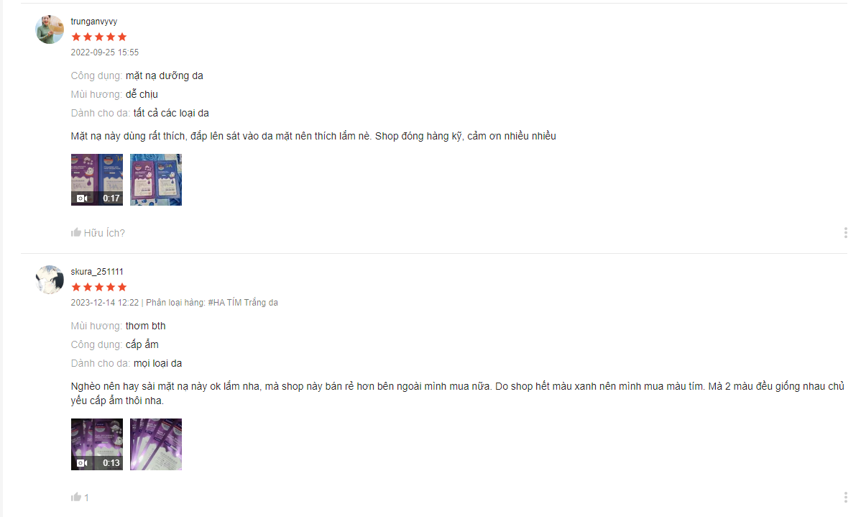The height and width of the screenshot is (517, 861).
Task: Click "Phân loại hàng: #HA TÍM Trắng da" text
Action: [212, 302]
